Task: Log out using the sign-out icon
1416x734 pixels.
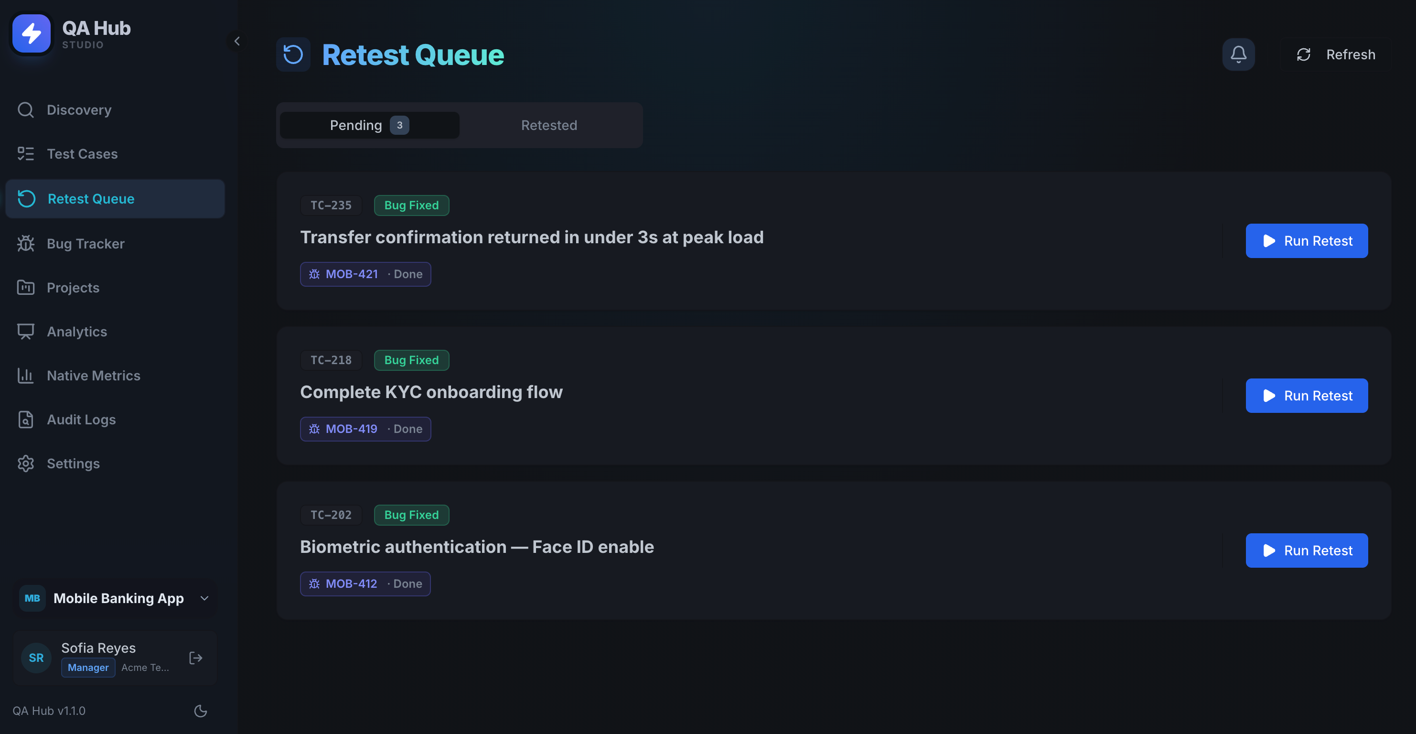Action: click(196, 658)
